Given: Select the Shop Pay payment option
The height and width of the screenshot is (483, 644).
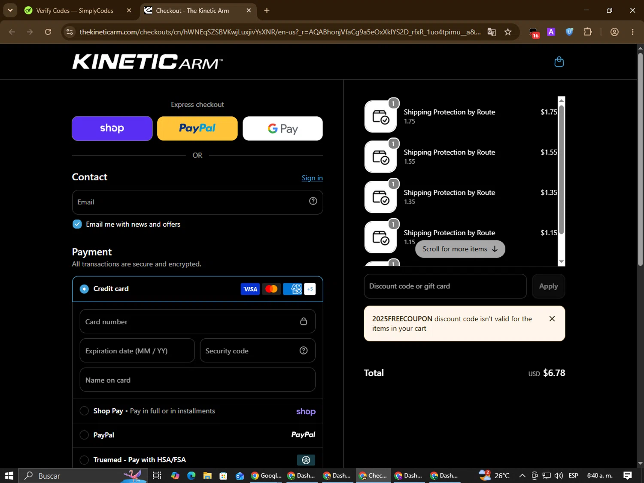Looking at the screenshot, I should pos(84,411).
